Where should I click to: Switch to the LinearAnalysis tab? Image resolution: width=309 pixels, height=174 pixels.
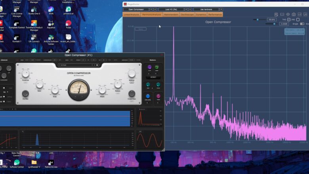click(x=132, y=14)
